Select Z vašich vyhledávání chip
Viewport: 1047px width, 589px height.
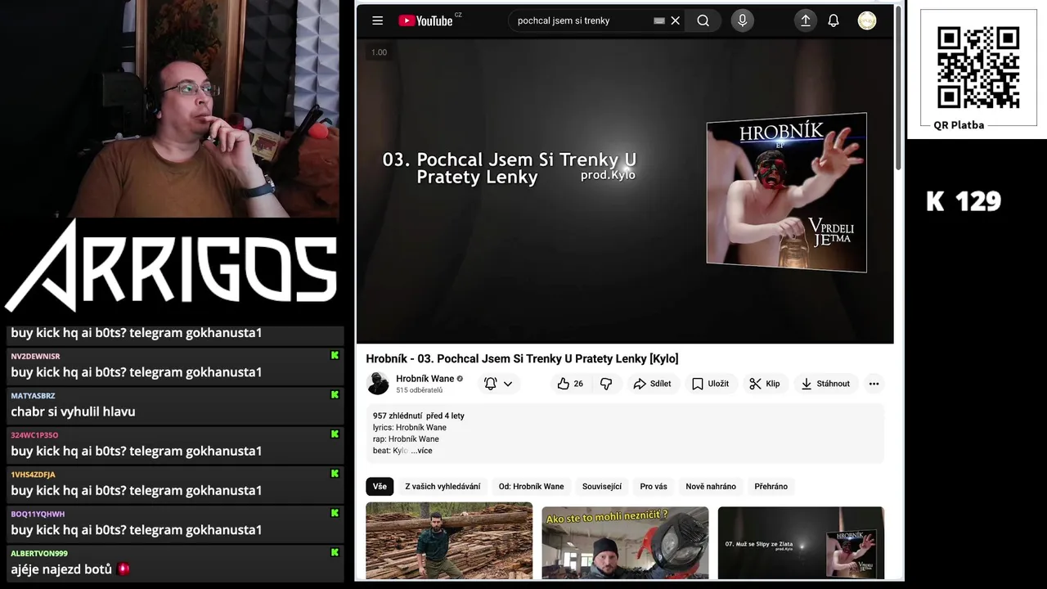pyautogui.click(x=443, y=487)
